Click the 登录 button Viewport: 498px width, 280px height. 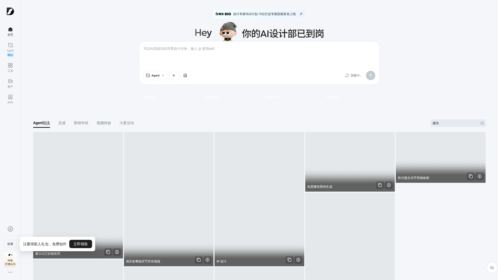[x=10, y=244]
